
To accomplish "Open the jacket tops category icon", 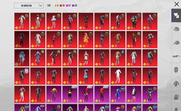I will point(176,83).
